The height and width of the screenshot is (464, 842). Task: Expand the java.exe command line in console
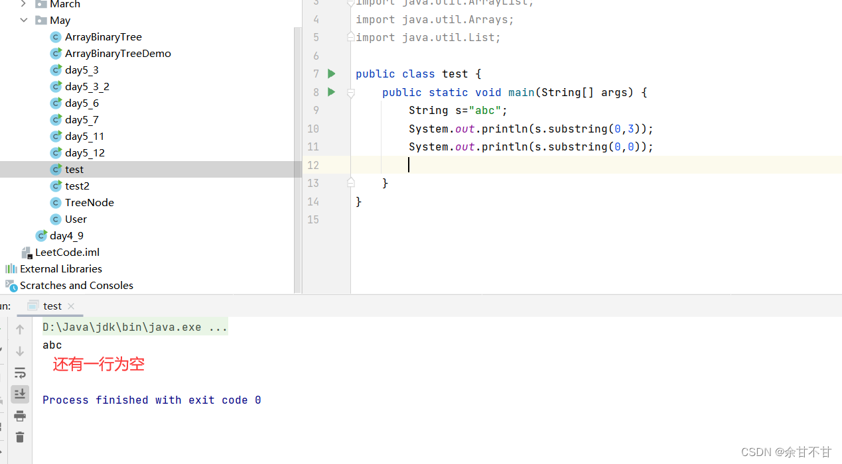coord(135,327)
